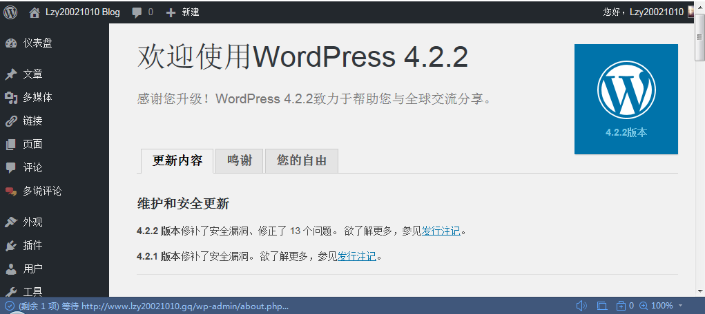The image size is (705, 314).
Task: Open the 工具 tools menu
Action: (33, 292)
